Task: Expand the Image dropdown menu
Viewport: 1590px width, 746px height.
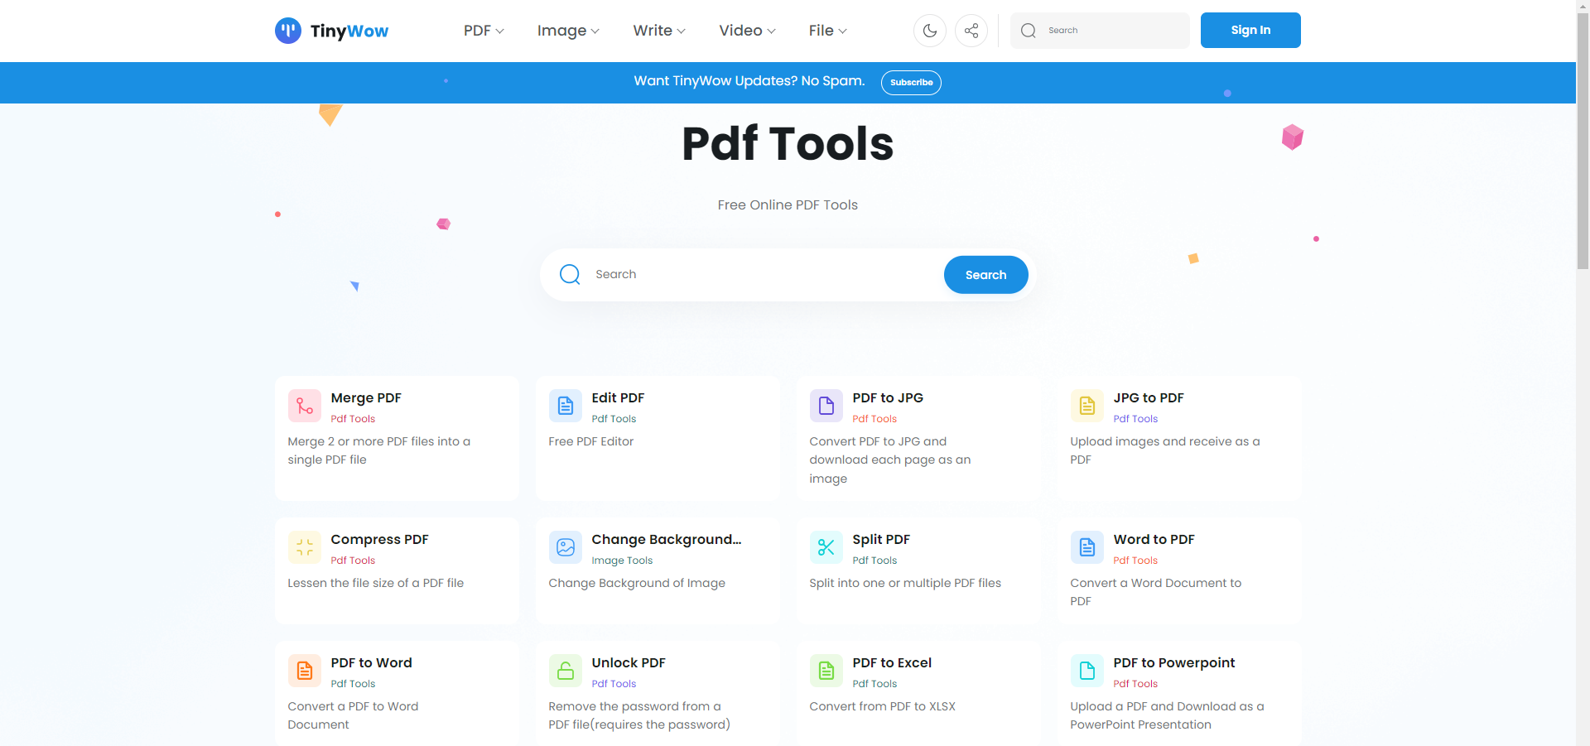Action: click(567, 31)
